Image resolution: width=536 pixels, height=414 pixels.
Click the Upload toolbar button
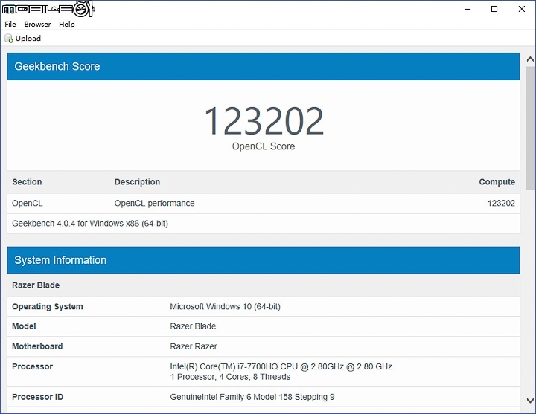click(23, 38)
